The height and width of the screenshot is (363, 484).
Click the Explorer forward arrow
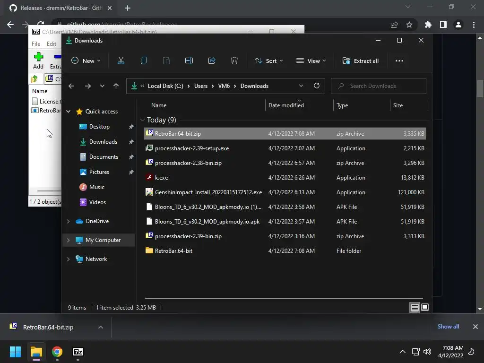pyautogui.click(x=87, y=86)
